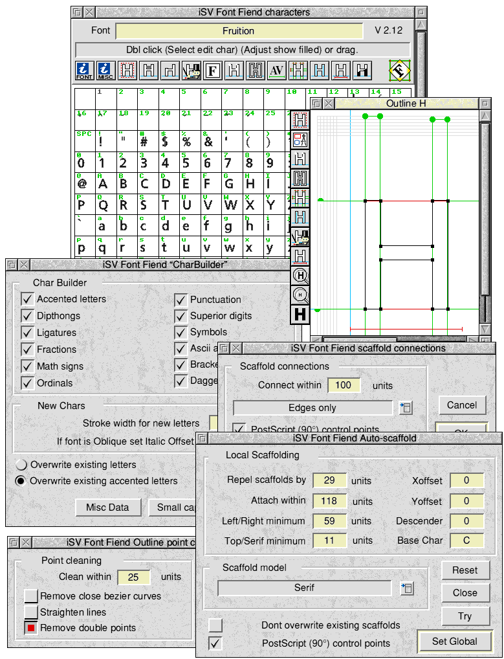The width and height of the screenshot is (504, 659).
Task: Click magician wizard icon in Outline H toolpane
Action: (x=300, y=237)
